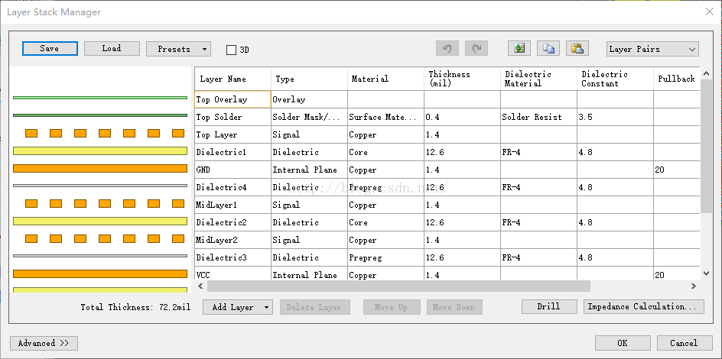This screenshot has width=722, height=359.
Task: Click the Solder Resist dielectric material cell
Action: (538, 117)
